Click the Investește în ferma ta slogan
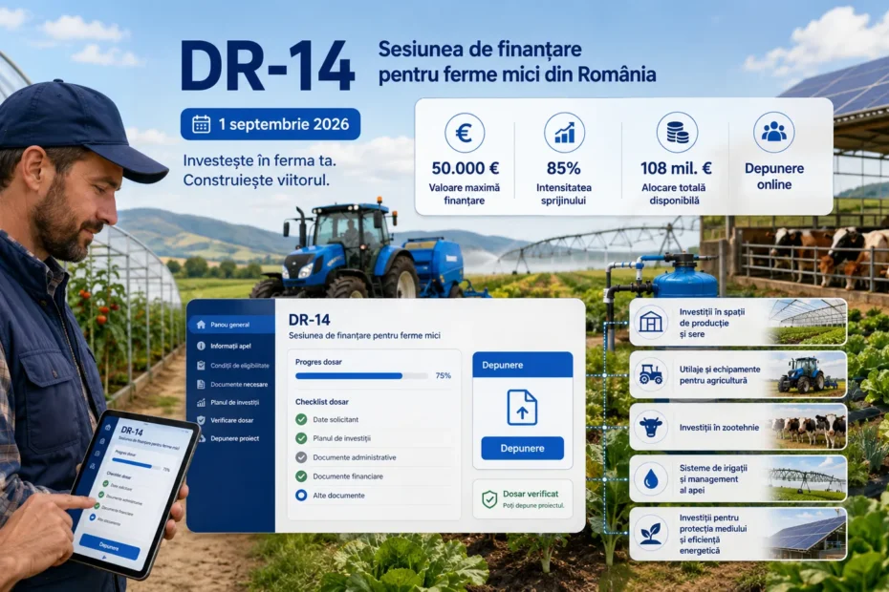This screenshot has height=592, width=889. coord(259,160)
